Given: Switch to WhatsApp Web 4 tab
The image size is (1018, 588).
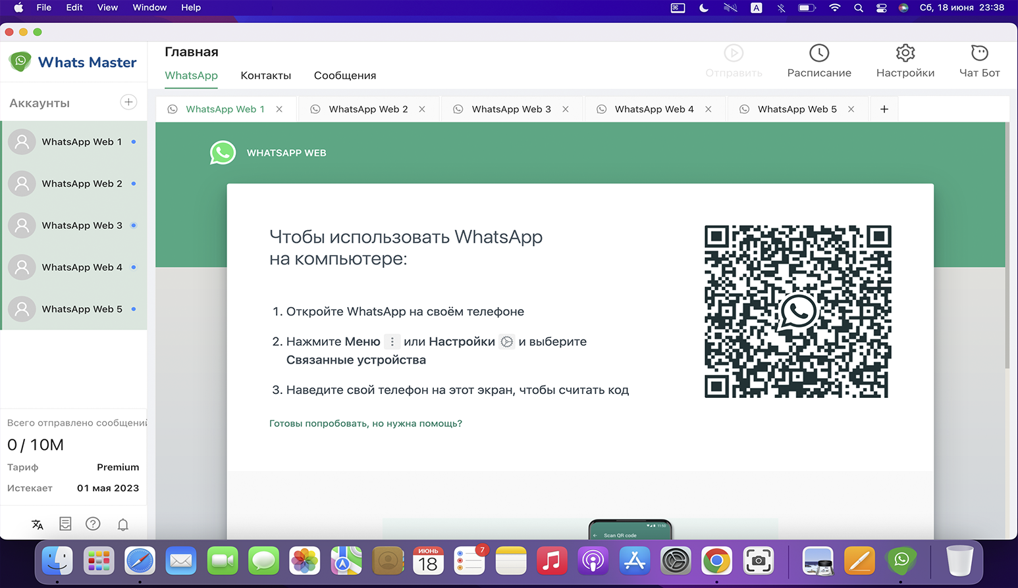Looking at the screenshot, I should coord(653,109).
